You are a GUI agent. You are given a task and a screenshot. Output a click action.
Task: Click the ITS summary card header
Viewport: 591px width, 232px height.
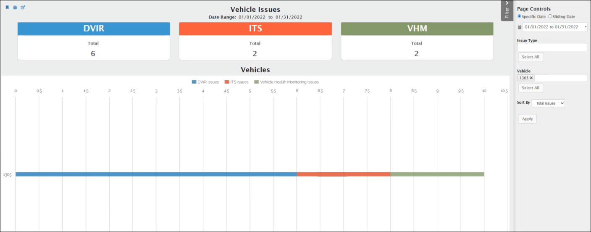[255, 29]
